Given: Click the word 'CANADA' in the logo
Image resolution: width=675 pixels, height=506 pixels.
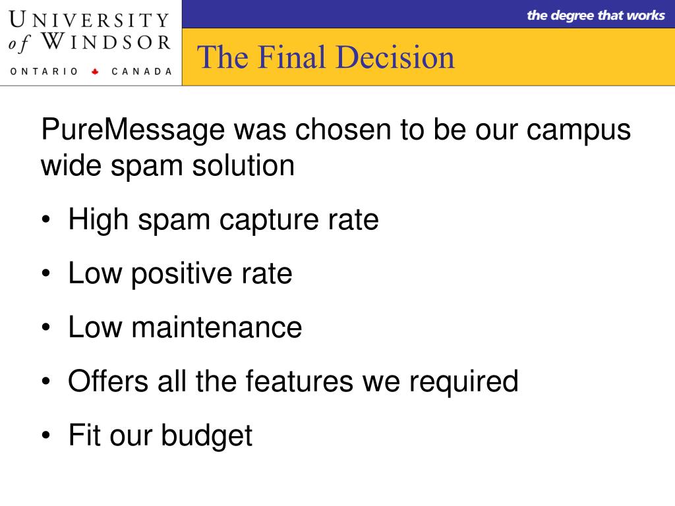Looking at the screenshot, I should [142, 71].
